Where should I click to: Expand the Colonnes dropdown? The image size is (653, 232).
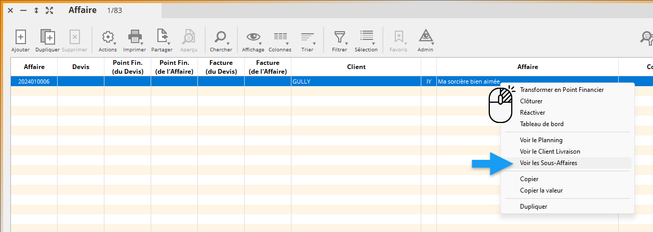tap(280, 37)
